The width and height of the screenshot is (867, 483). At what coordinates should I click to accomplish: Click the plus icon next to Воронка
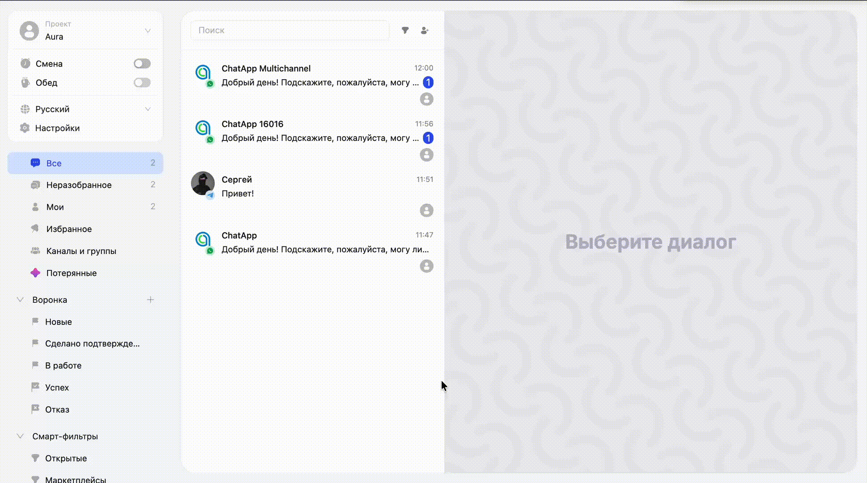(x=150, y=300)
